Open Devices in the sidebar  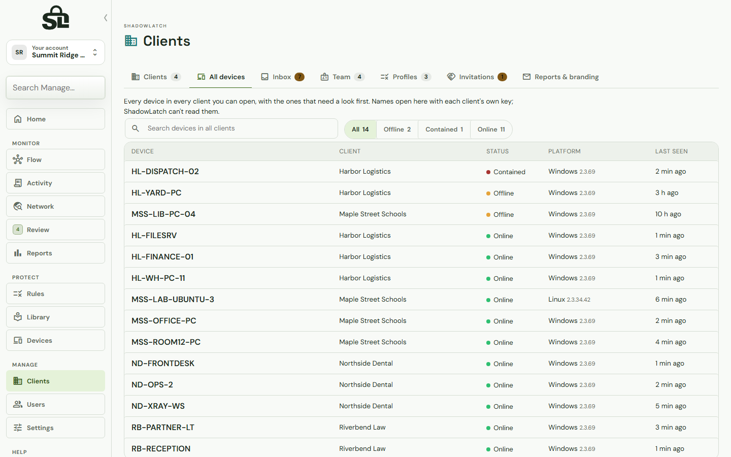[x=55, y=340]
